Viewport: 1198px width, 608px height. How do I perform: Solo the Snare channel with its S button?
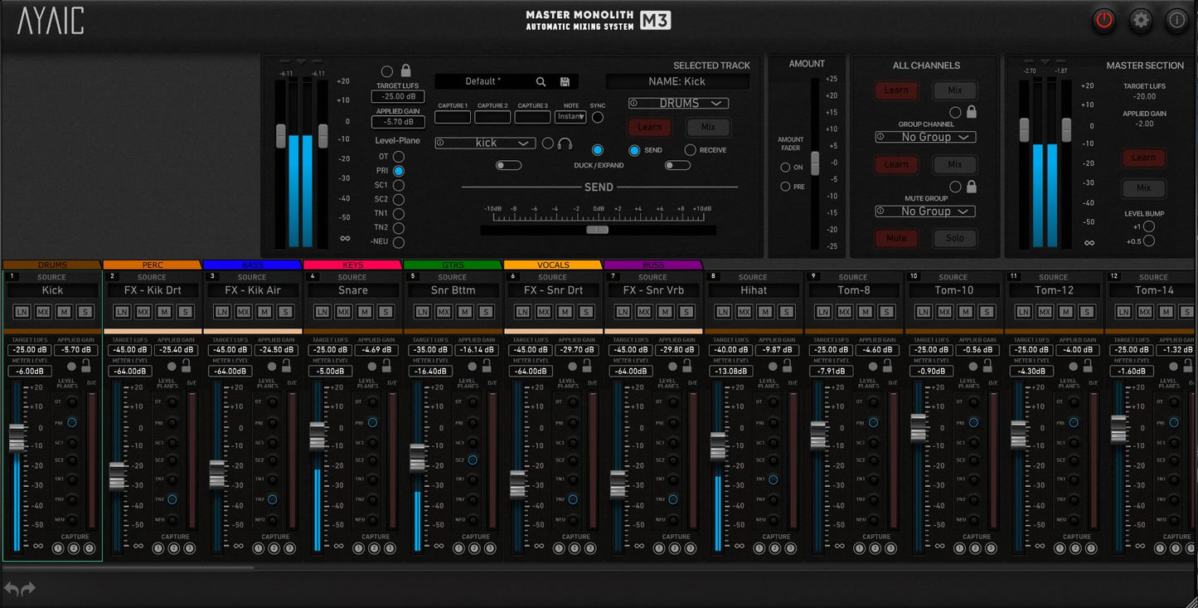(x=385, y=311)
